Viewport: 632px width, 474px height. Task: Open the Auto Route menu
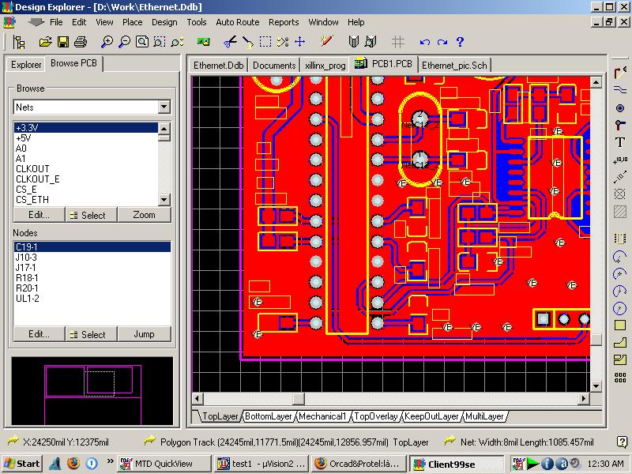(x=237, y=22)
